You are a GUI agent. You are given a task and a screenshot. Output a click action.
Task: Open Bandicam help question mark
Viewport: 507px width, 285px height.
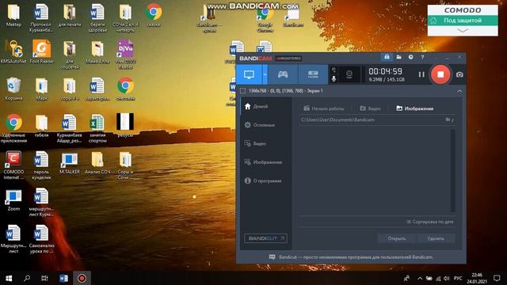(422, 57)
